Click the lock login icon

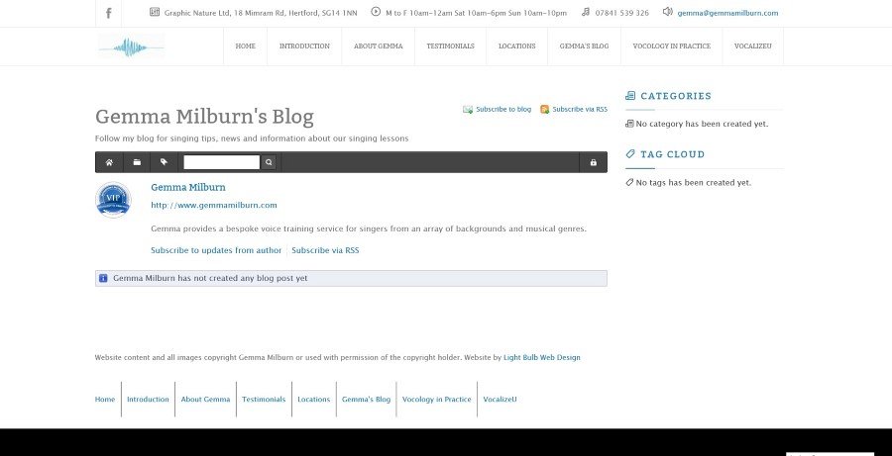594,162
